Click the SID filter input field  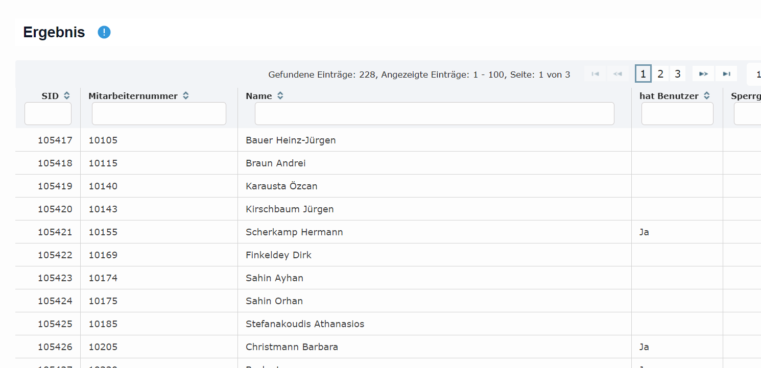(48, 113)
